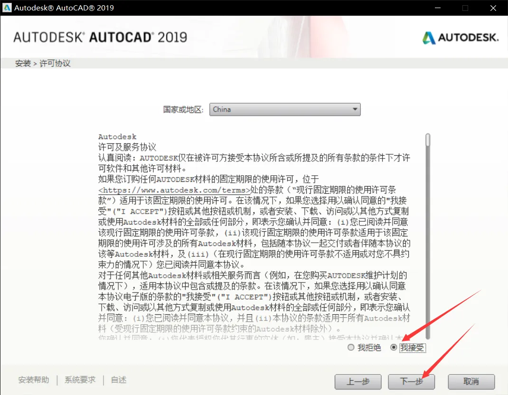Select the 我拒绝 (I reject) radio button
This screenshot has width=508, height=395.
point(351,348)
